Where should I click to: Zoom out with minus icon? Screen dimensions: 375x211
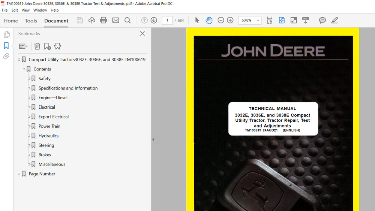(x=221, y=20)
